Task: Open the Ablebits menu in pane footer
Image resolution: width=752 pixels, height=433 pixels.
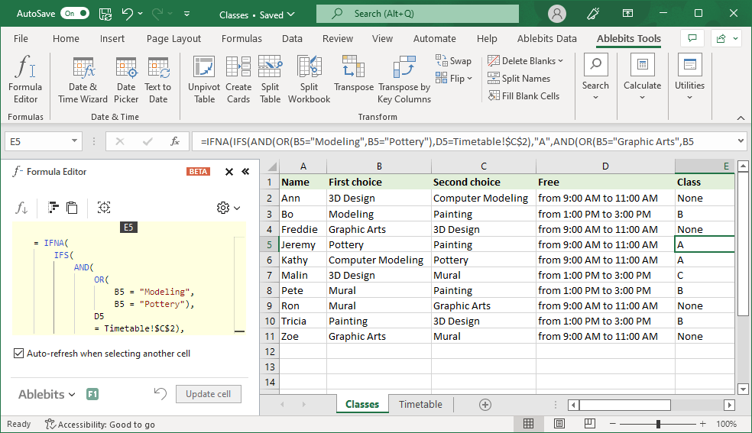Action: click(47, 394)
